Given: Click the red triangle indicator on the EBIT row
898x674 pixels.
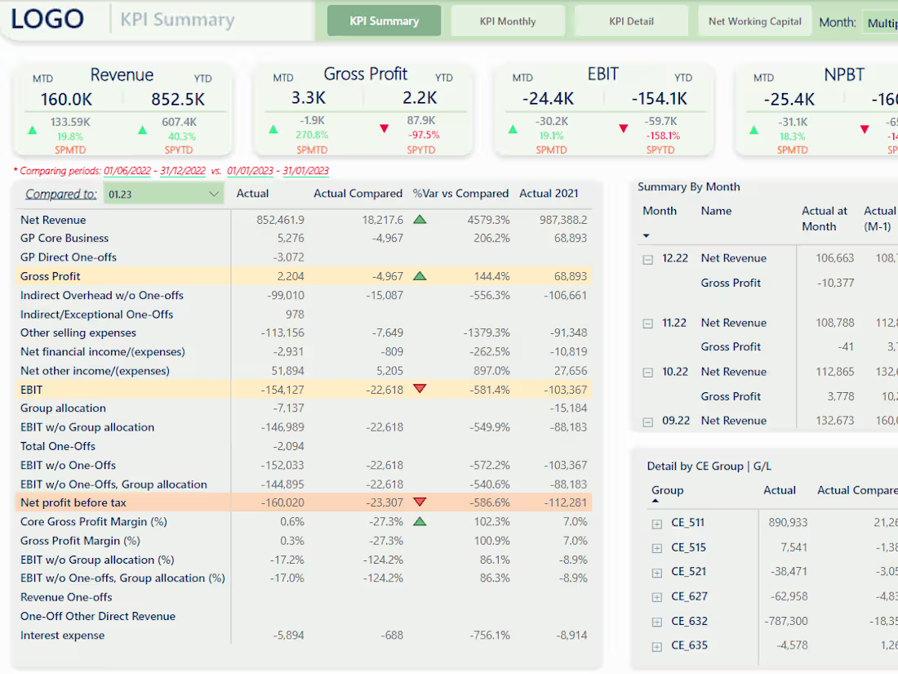Looking at the screenshot, I should coord(420,389).
